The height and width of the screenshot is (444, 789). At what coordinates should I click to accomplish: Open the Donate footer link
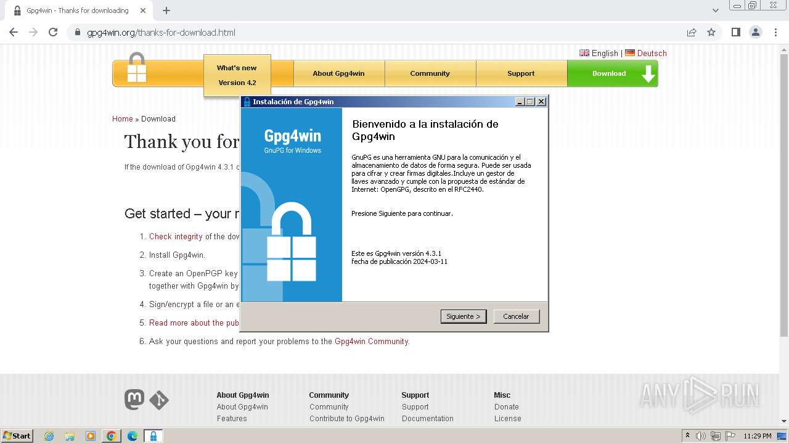(x=506, y=407)
